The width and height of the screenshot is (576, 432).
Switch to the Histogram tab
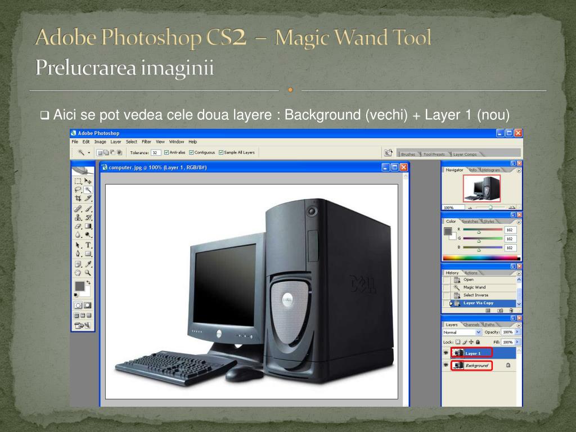tap(491, 170)
